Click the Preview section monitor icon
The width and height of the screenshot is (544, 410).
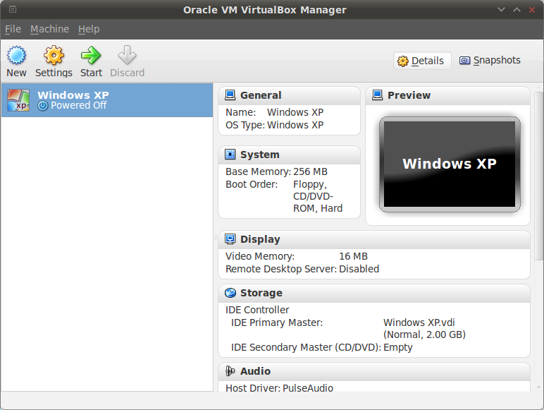[377, 95]
